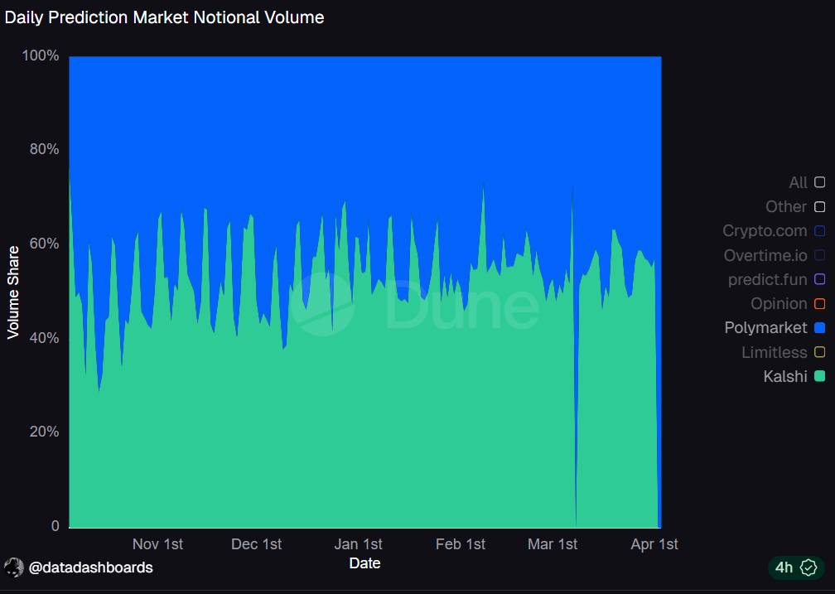Open the @datadashboards author link
Viewport: 835px width, 594px height.
[x=90, y=567]
